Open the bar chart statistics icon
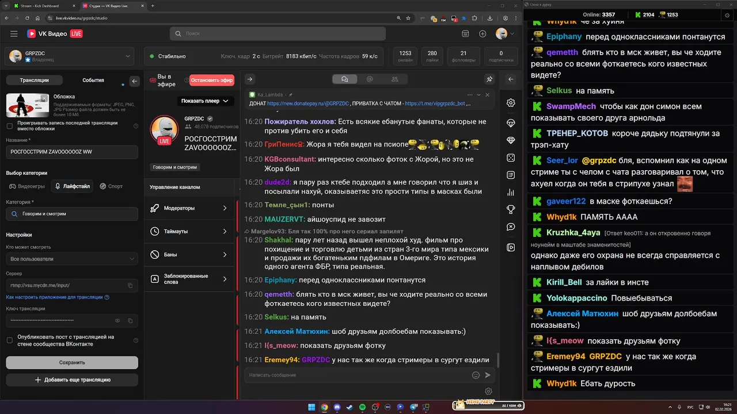The image size is (737, 414). click(x=511, y=192)
